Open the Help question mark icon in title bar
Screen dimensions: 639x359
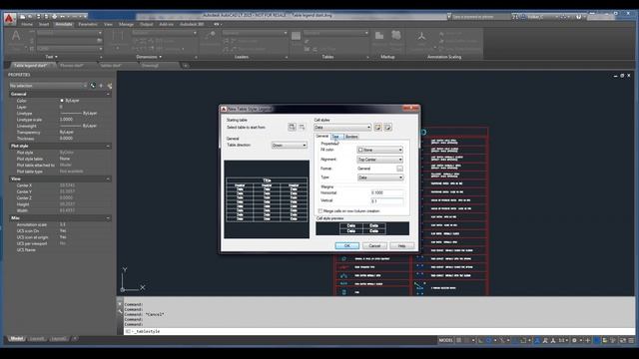tap(579, 17)
